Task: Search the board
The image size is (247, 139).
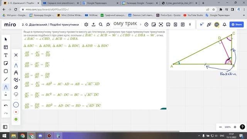Action: point(101,24)
